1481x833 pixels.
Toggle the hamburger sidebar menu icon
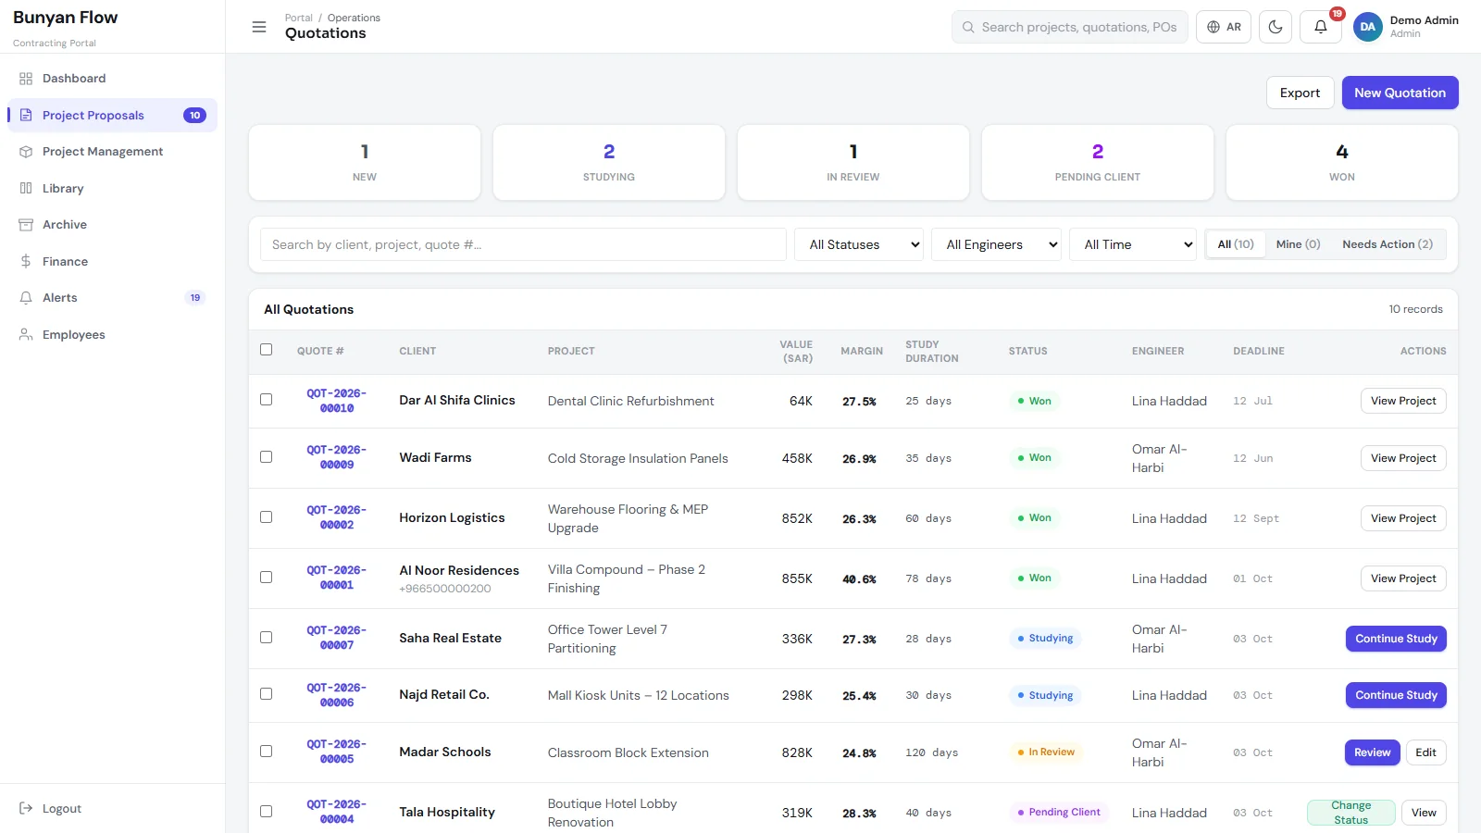tap(259, 27)
